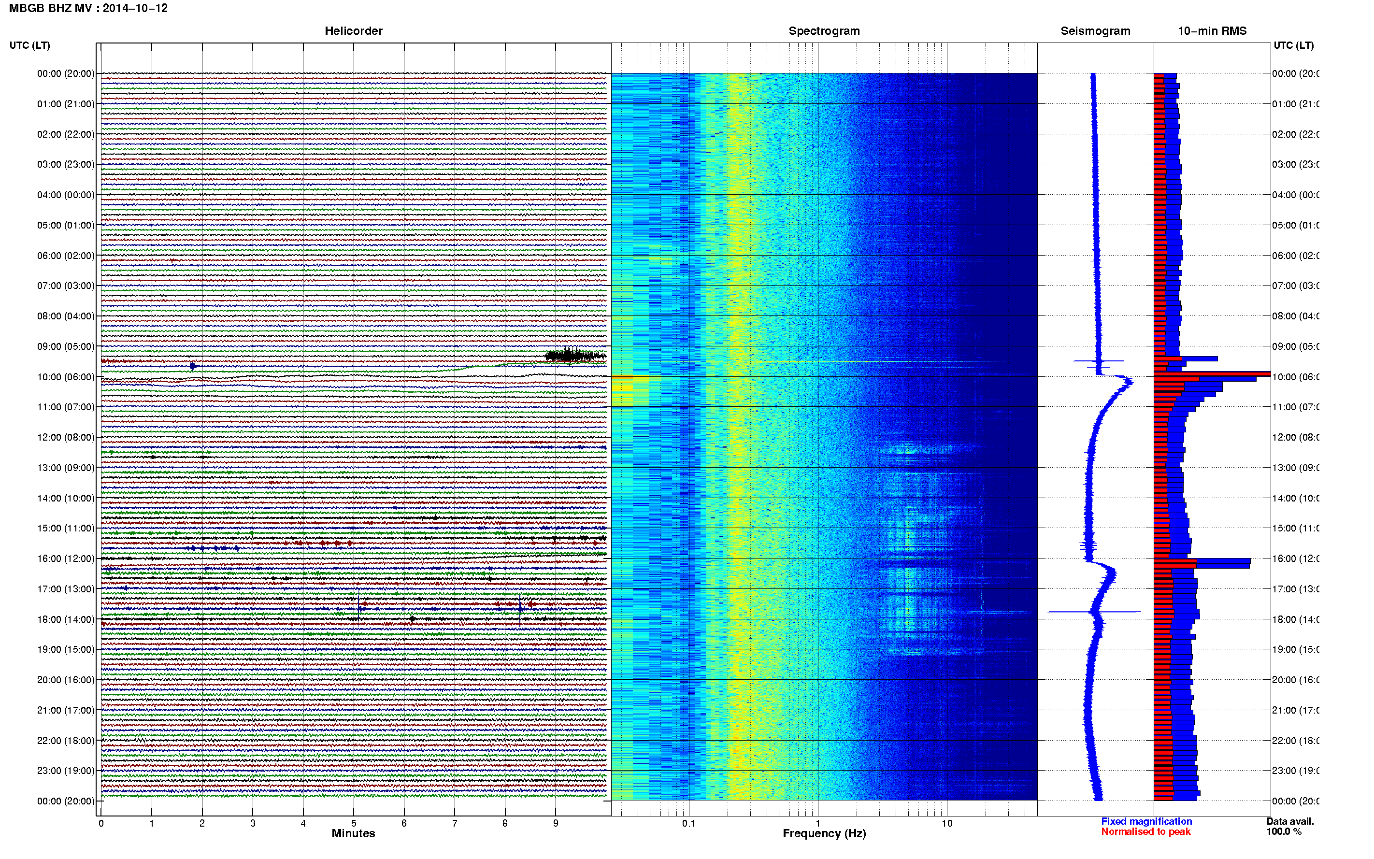The width and height of the screenshot is (1374, 859).
Task: Click the '0.1' frequency tick label
Action: pyautogui.click(x=688, y=824)
